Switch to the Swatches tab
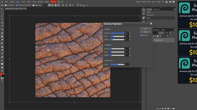197x110 pixels. click(x=157, y=9)
